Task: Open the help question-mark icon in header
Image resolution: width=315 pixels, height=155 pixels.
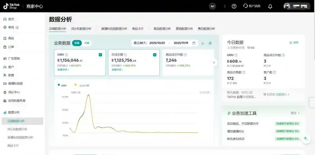Action: point(234,6)
